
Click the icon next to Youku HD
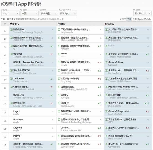click(x=11, y=78)
